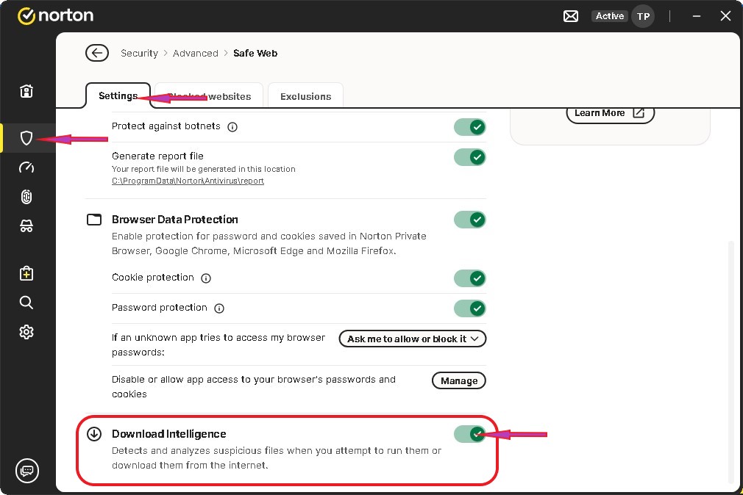743x495 pixels.
Task: Click the Advanced breadcrumb item
Action: coord(196,53)
